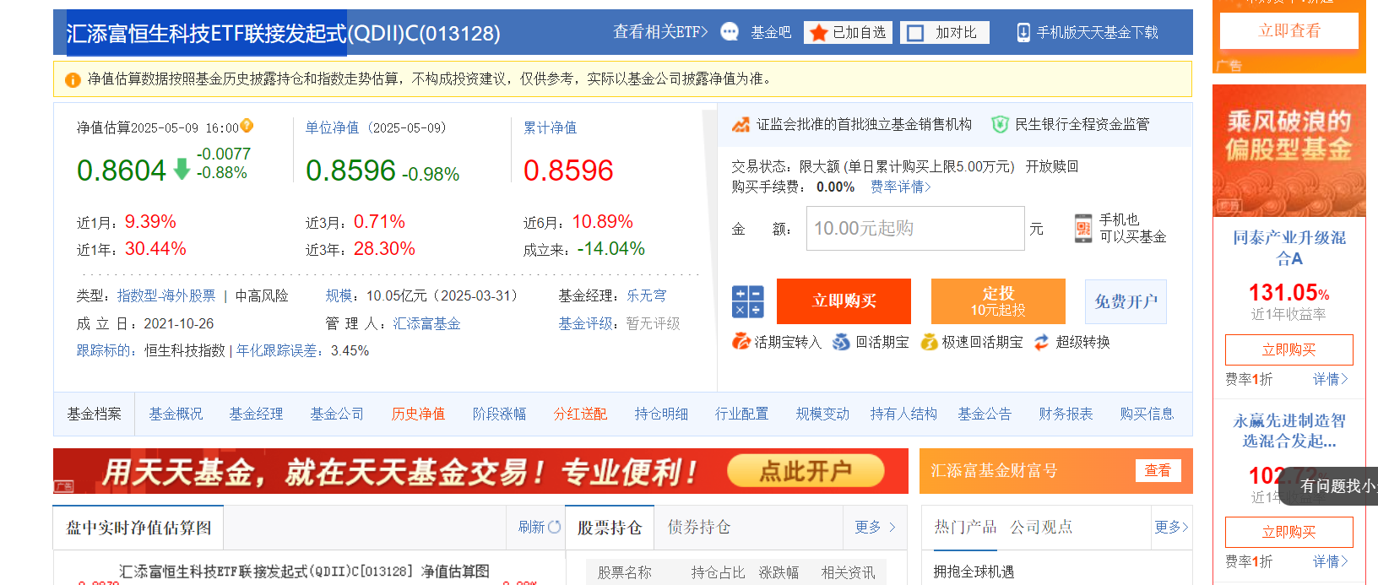Click 单位净值 link

[x=332, y=127]
